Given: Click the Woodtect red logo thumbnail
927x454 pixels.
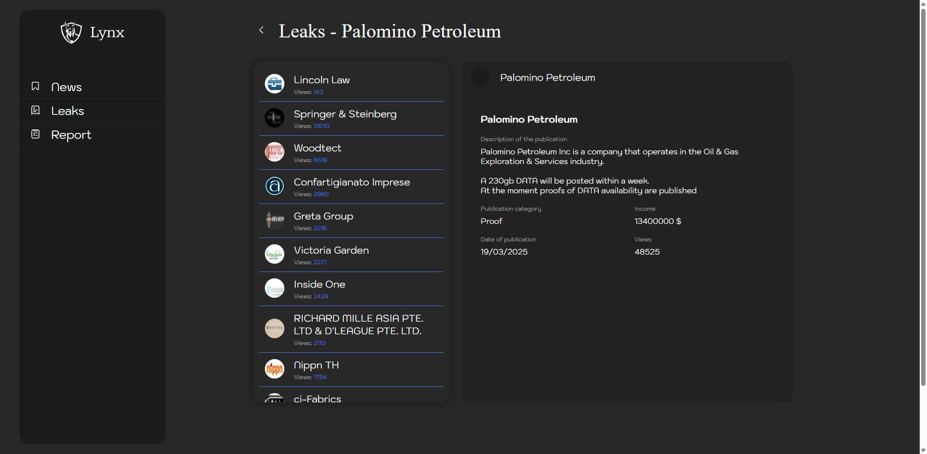Looking at the screenshot, I should pos(275,152).
